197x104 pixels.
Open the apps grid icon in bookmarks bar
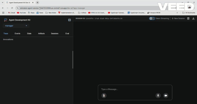(3, 13)
